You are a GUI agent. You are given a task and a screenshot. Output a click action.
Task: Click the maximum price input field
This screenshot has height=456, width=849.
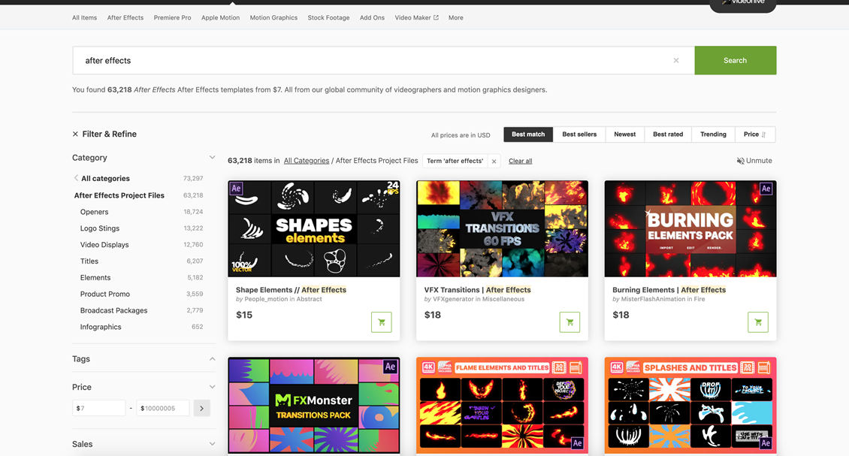point(163,409)
